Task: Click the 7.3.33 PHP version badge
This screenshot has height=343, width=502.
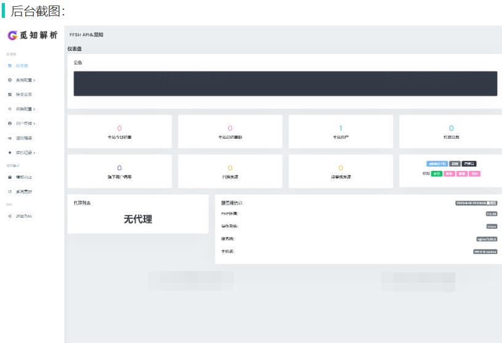Action: click(x=492, y=214)
